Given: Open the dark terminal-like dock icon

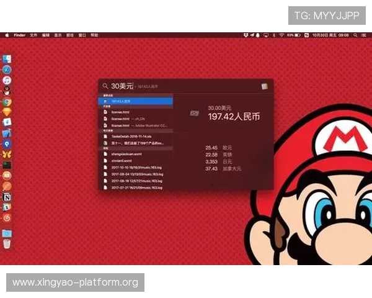Looking at the screenshot, I should (7, 165).
